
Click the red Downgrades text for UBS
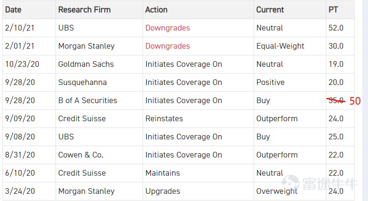click(167, 28)
